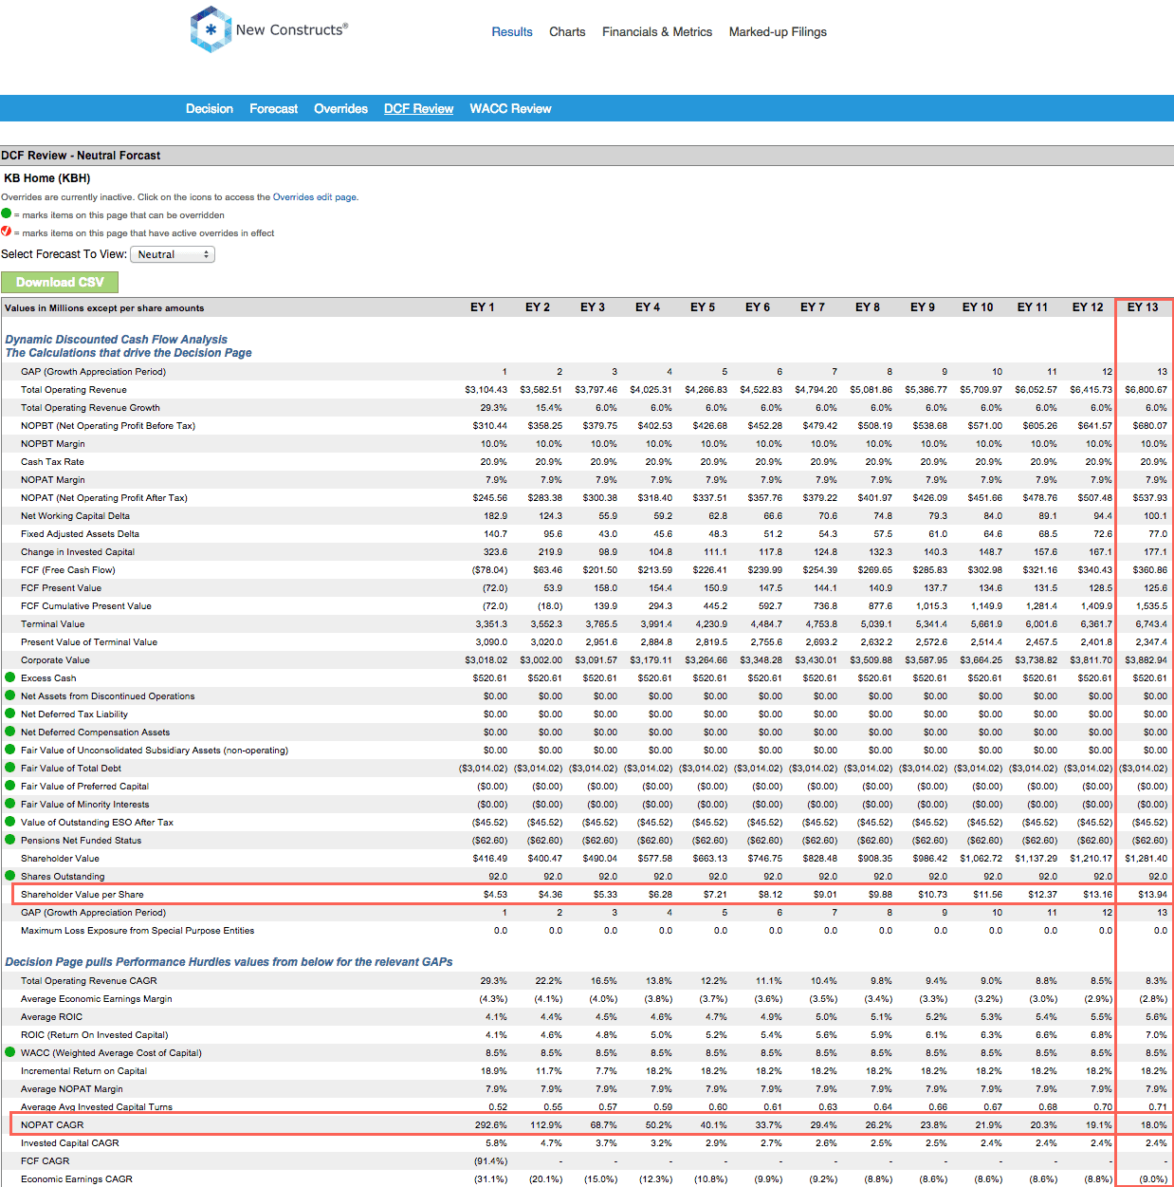Select the 6,743.4 Terminal Value in EY 13
The image size is (1174, 1187).
point(1151,624)
